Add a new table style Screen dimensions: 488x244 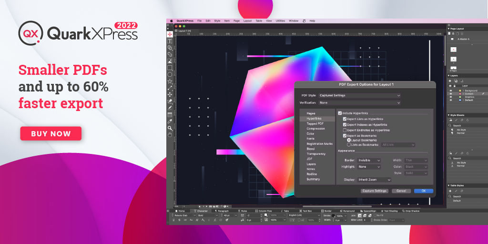[450, 191]
